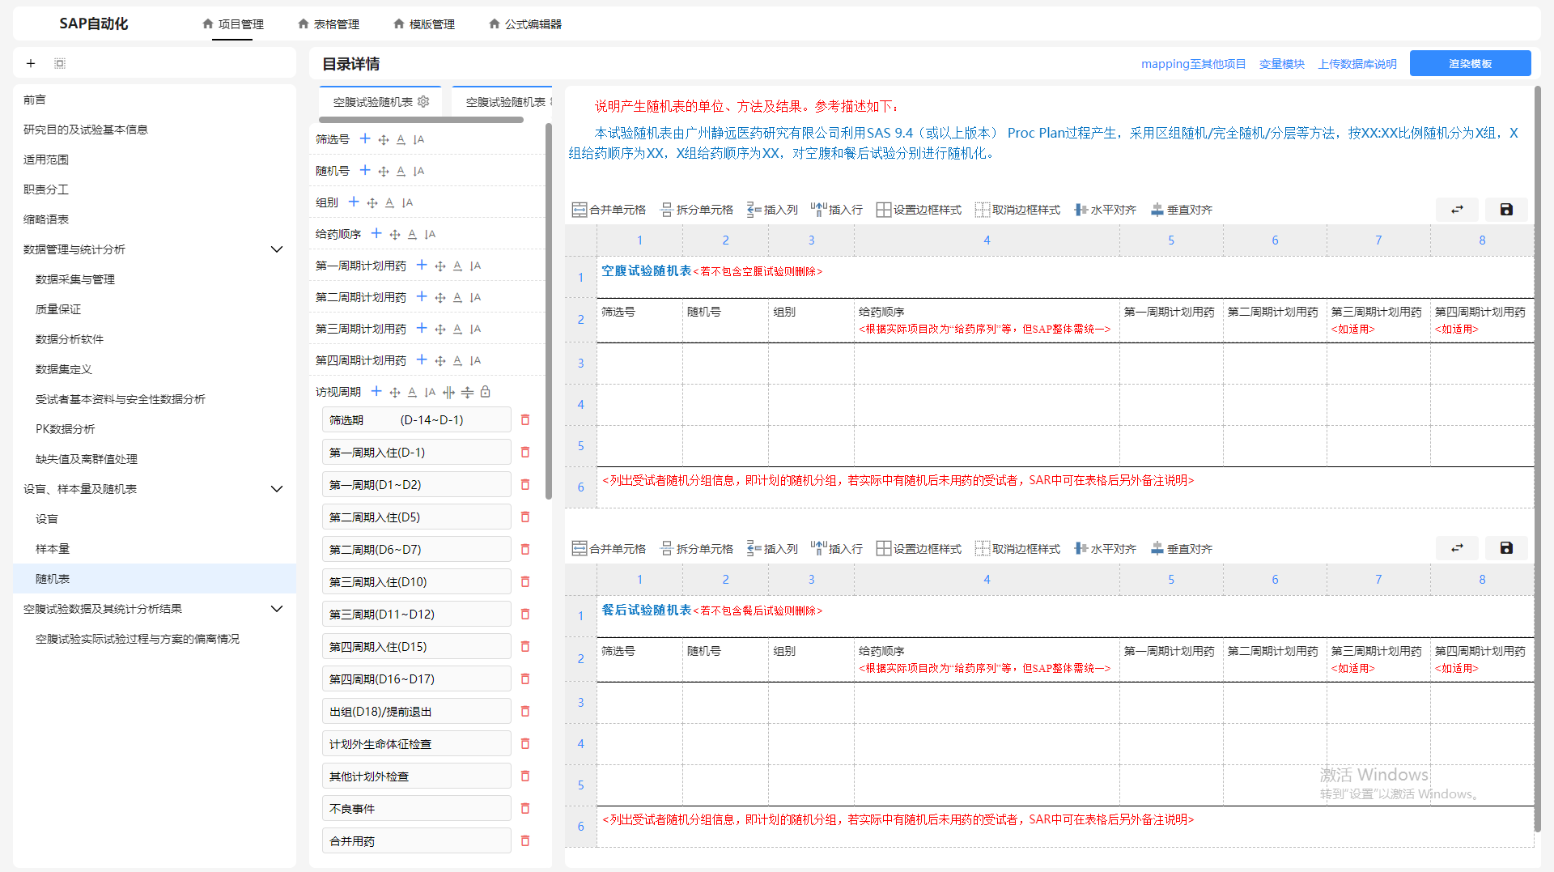Click the 计划外生命体征检查 input field
The image size is (1554, 872).
coord(417,743)
